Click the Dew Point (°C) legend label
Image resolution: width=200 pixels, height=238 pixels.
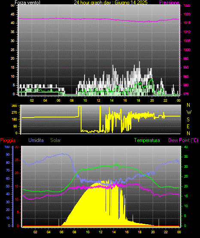(183, 140)
